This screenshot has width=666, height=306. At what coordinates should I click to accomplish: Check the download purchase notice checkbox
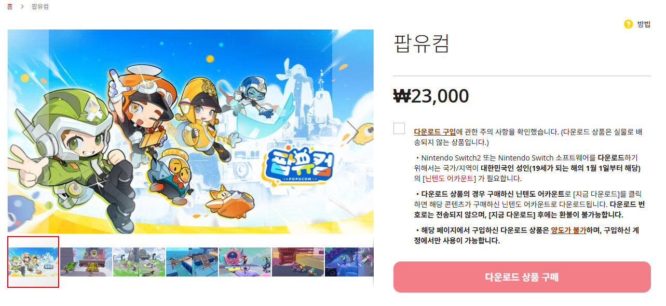399,128
